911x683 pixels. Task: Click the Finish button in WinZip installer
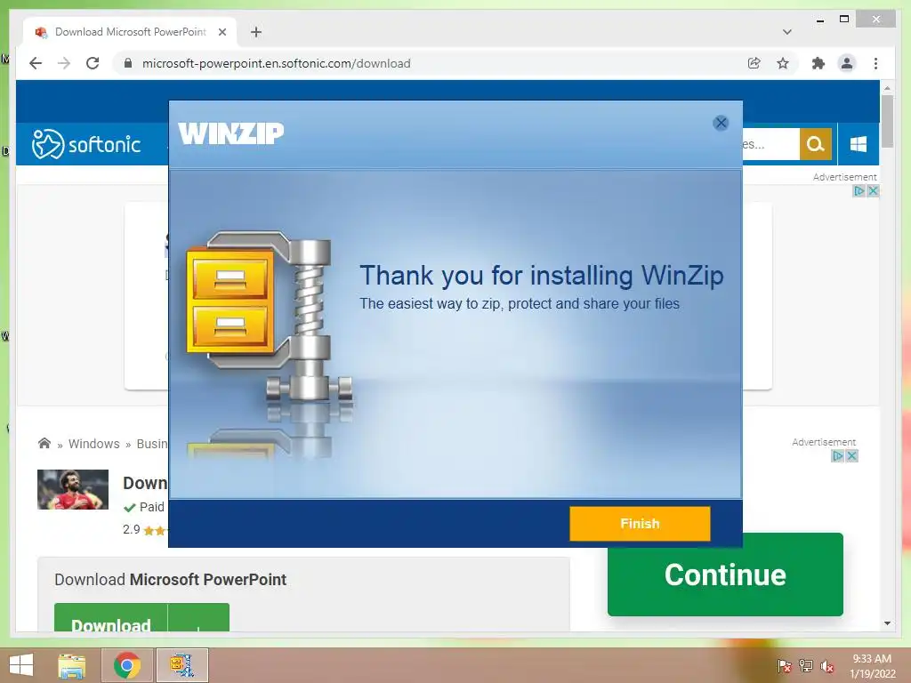coord(640,523)
